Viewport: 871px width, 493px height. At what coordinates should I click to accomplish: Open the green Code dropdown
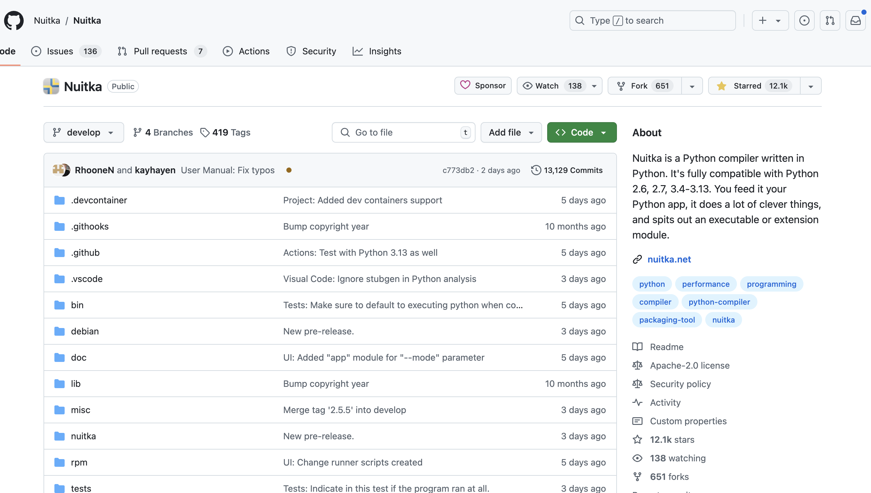[x=581, y=132]
